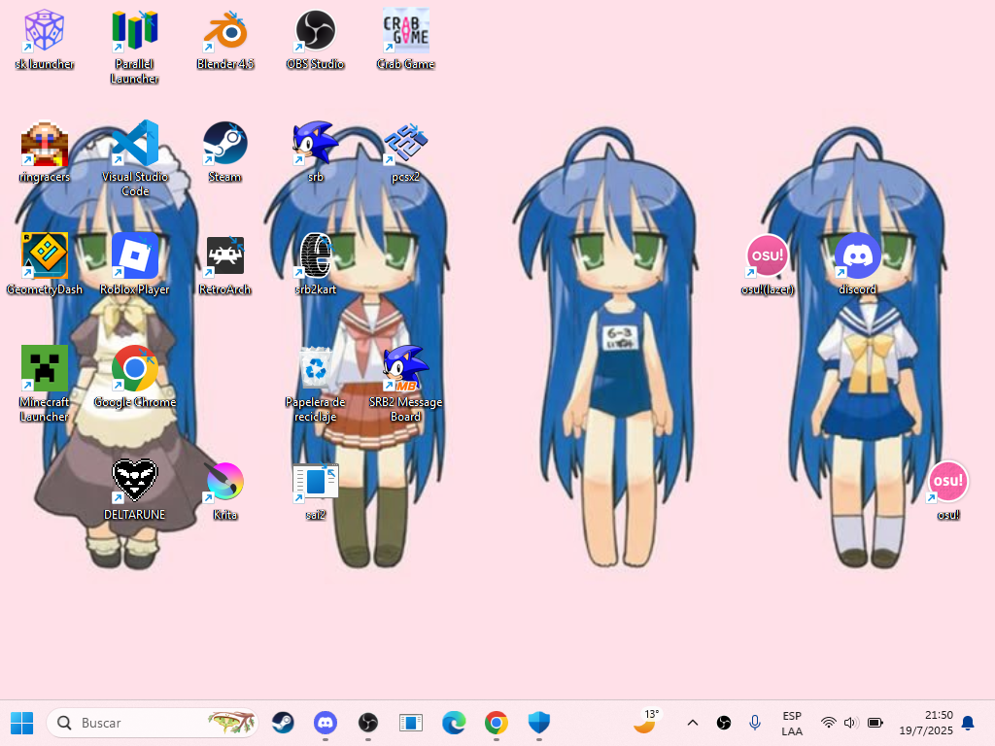Select the Steam desktop shortcut
The height and width of the screenshot is (746, 995).
pos(225,153)
